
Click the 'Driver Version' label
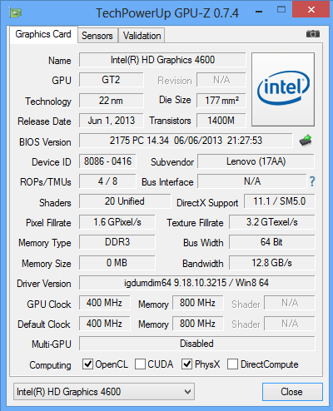pyautogui.click(x=44, y=284)
